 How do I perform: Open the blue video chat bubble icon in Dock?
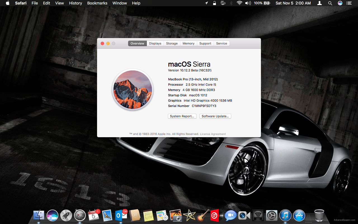[x=230, y=215]
